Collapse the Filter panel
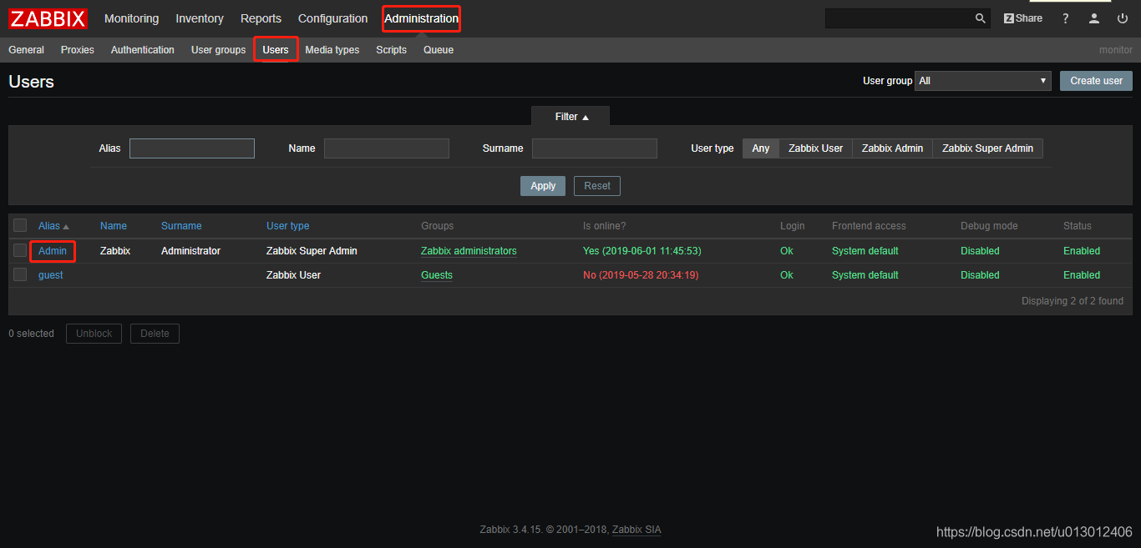The image size is (1141, 548). (x=571, y=117)
